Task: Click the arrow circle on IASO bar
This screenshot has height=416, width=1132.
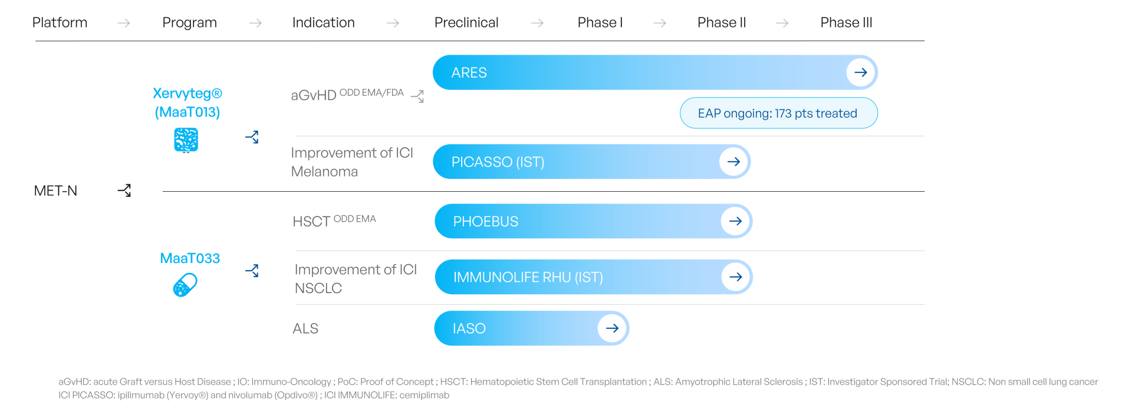Action: 612,328
